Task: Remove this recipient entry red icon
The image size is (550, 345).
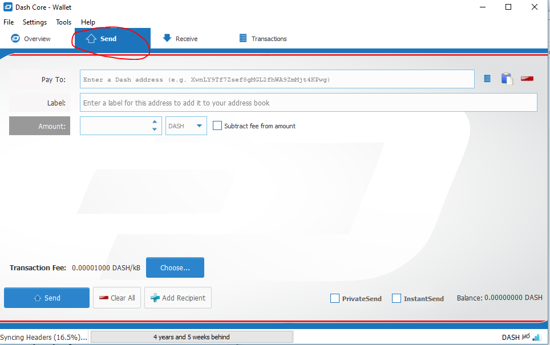Action: (x=527, y=79)
